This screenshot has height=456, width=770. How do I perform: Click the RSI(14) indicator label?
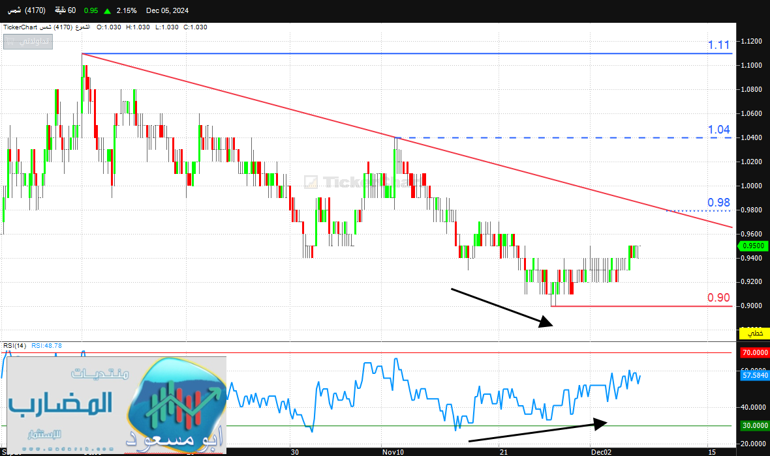point(15,346)
